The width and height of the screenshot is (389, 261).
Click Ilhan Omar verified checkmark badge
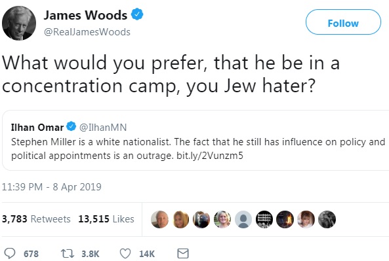[72, 126]
